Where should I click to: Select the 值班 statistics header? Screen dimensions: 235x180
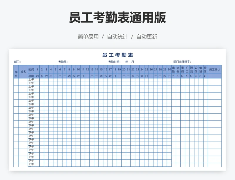(201, 70)
